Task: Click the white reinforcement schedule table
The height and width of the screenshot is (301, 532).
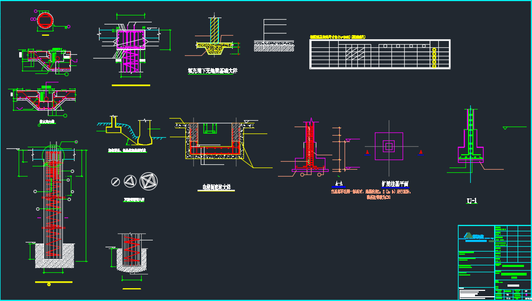Action: 380,54
